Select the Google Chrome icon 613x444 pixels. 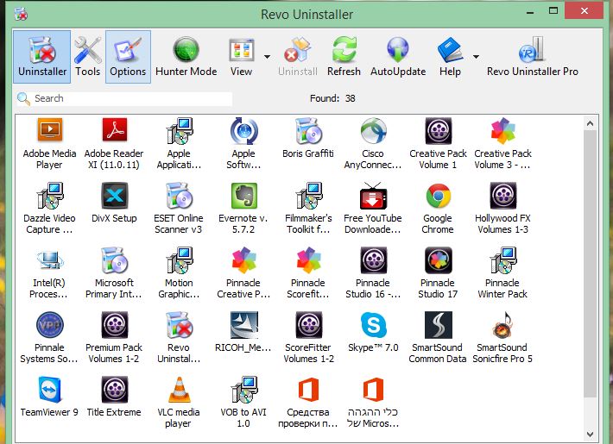pos(438,197)
